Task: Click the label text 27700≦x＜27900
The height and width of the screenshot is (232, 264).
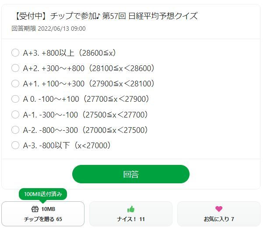Action: tap(116, 99)
